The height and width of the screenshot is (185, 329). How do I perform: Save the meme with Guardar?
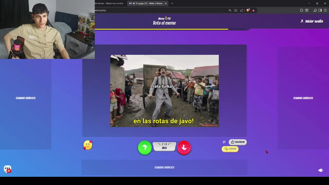230,149
